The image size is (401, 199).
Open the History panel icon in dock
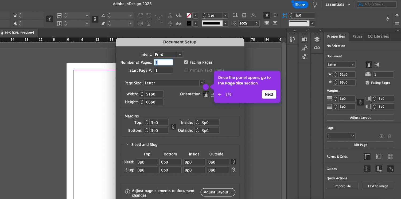[x=293, y=39]
